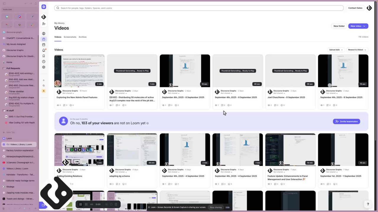Image resolution: width=378 pixels, height=212 pixels.
Task: Switch to My Issues Assigned browser tab
Action: [19, 44]
